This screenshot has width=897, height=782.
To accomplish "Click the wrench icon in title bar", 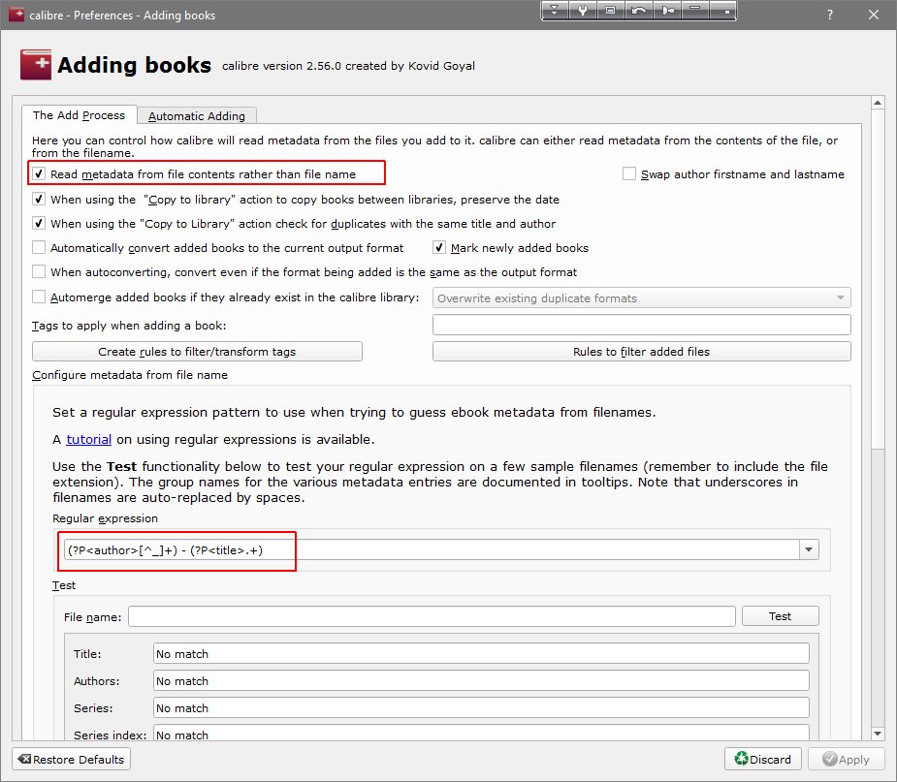I will coord(583,11).
